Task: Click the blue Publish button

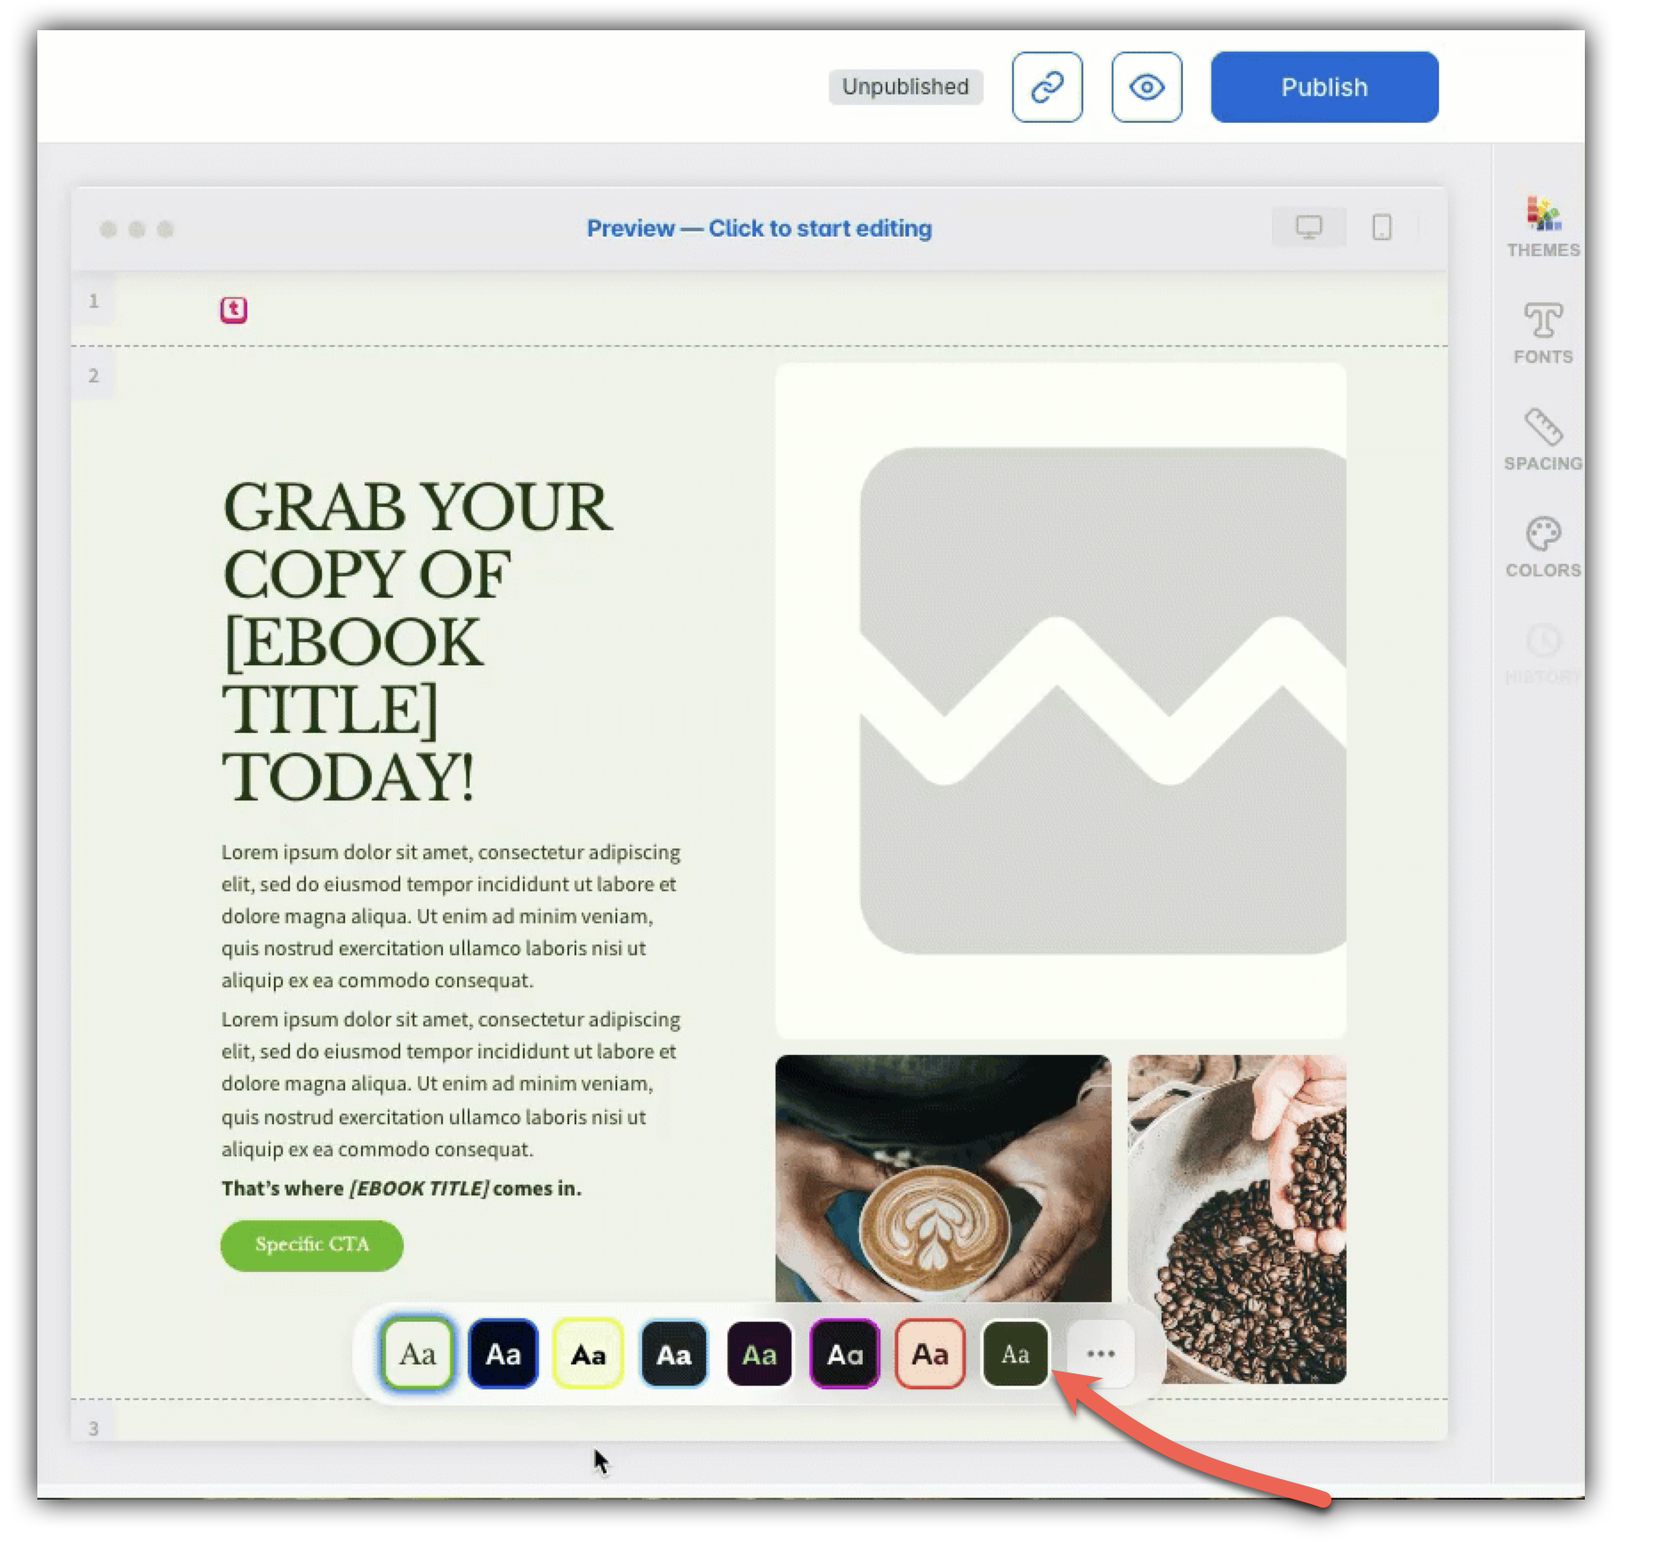Action: pos(1323,87)
